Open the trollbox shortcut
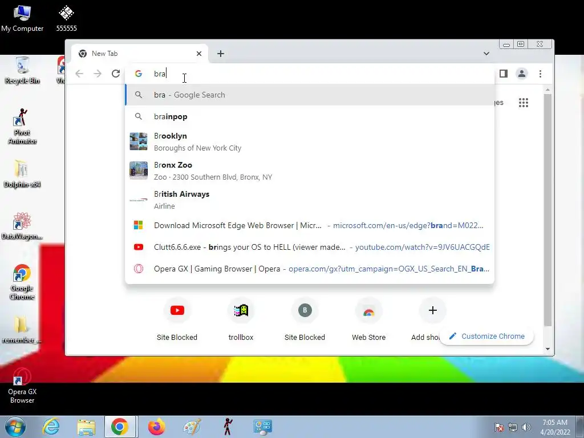 [x=241, y=319]
